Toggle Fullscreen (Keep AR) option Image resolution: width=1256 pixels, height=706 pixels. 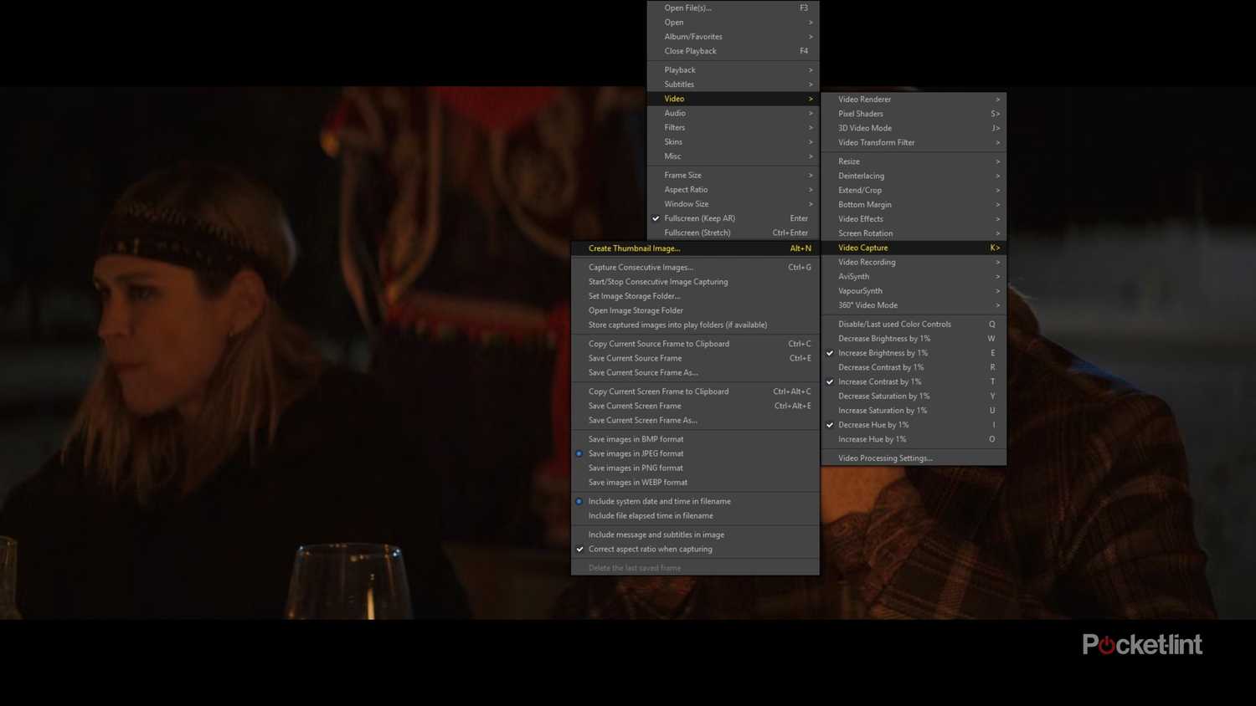[699, 218]
